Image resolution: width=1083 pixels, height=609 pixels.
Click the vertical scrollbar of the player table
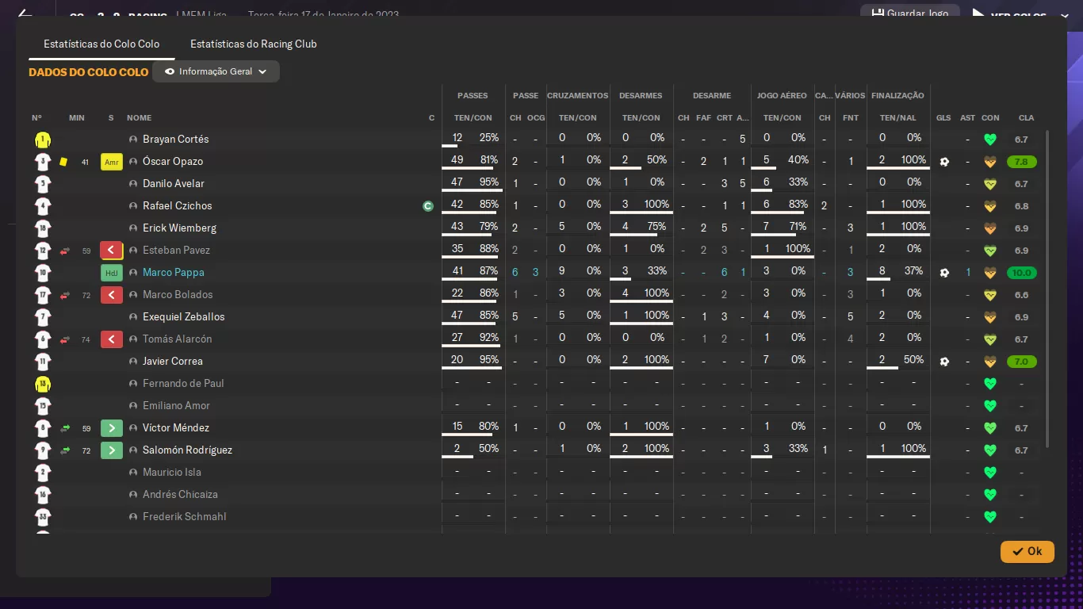[x=1047, y=289]
